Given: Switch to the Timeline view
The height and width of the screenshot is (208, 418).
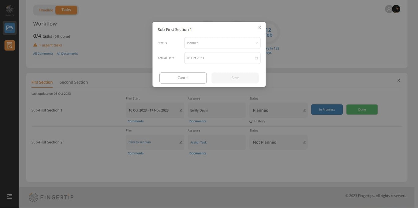Looking at the screenshot, I should [x=46, y=10].
